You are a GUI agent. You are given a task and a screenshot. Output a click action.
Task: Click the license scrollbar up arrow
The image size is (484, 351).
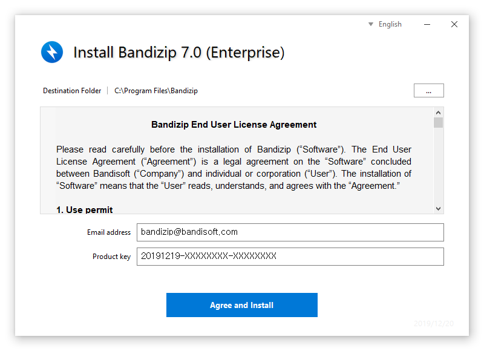[x=439, y=113]
